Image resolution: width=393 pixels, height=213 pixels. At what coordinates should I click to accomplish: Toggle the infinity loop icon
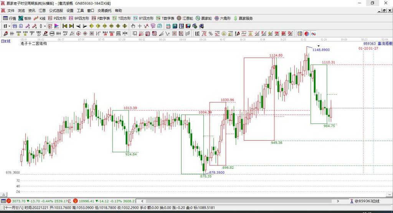click(x=313, y=33)
